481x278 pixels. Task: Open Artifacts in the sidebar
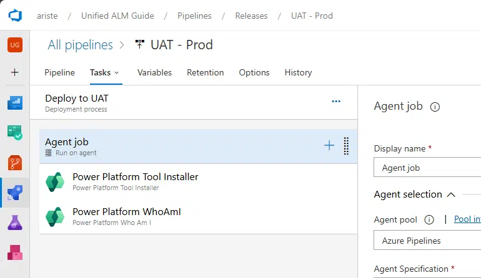tap(15, 252)
